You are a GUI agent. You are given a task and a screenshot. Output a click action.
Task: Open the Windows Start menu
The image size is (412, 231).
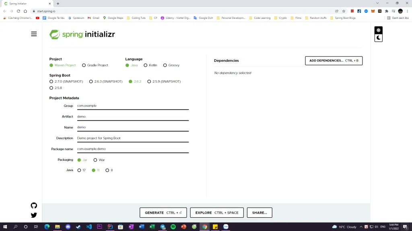pyautogui.click(x=5, y=227)
